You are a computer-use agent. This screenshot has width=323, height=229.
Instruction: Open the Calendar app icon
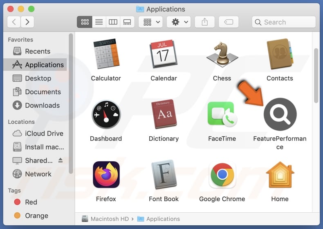(164, 54)
